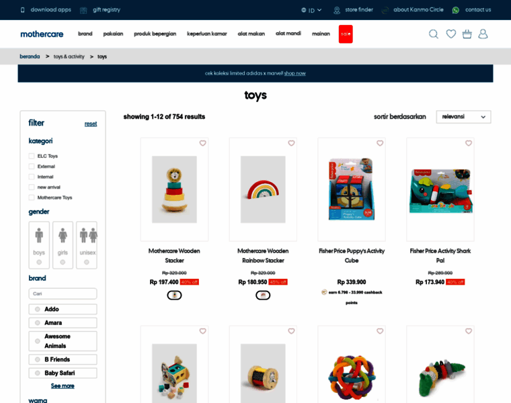Open the contact us link
Screen dimensions: 511x403
(478, 10)
